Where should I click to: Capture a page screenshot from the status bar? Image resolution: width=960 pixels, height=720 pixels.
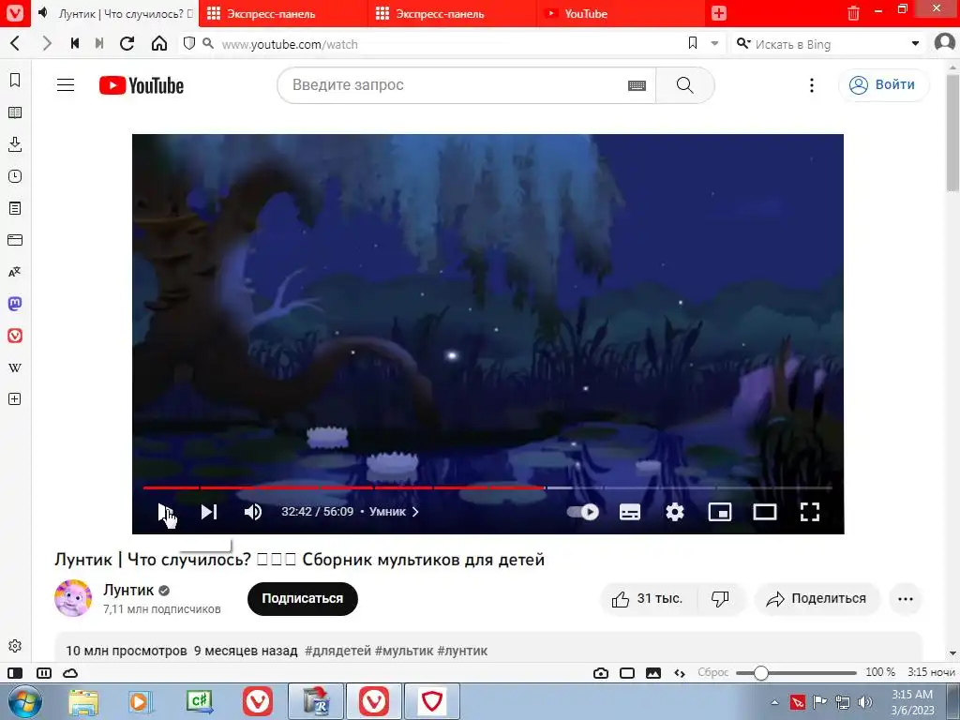point(601,673)
